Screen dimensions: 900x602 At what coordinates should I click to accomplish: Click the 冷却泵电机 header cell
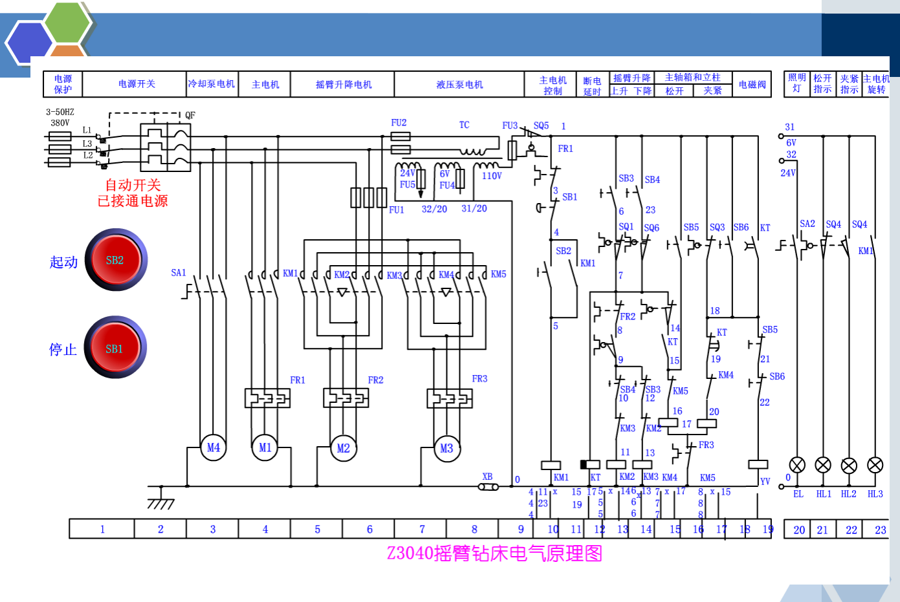tap(212, 84)
